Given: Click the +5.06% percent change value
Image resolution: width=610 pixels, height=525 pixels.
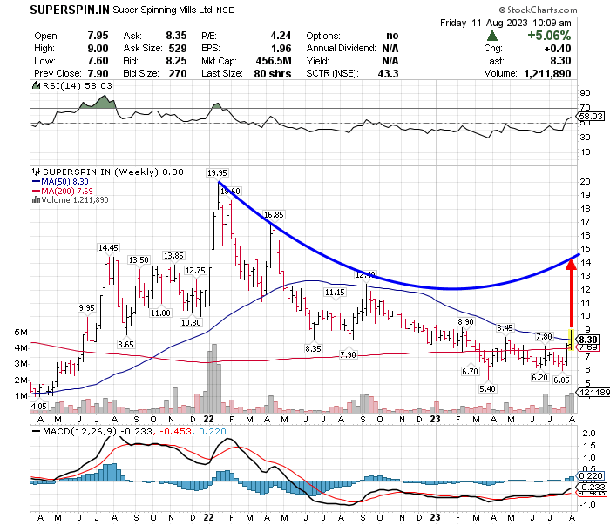Looking at the screenshot, I should [x=549, y=36].
